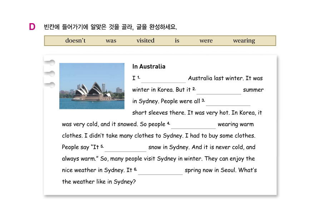Screen dimensions: 312x218
Task: Click the Korean instruction sentence at top
Action: click(110, 27)
